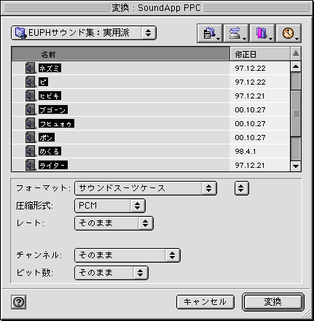
Task: Select the file named フヒュォゥ
Action: [x=56, y=123]
